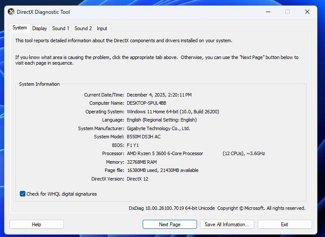Click the system model B550M DS3H AC

(x=144, y=137)
